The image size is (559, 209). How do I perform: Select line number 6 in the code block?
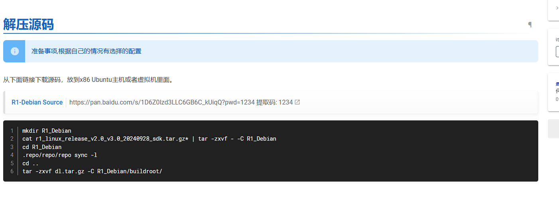[12, 171]
